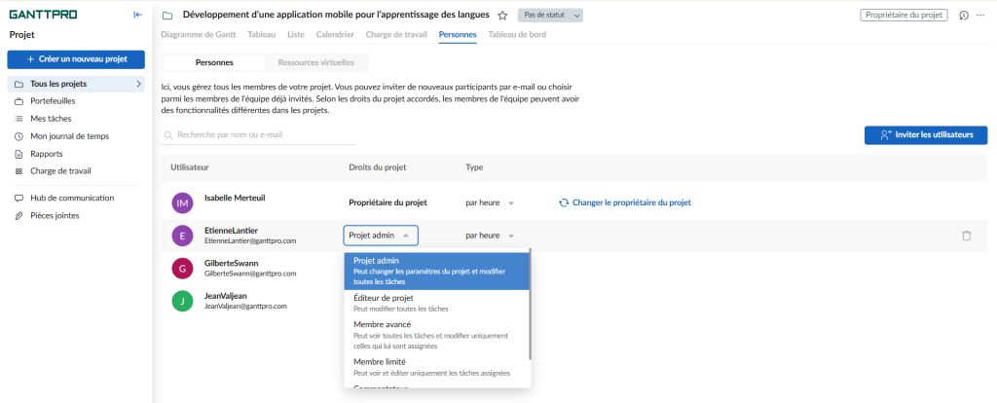Expand Tous les projets chevron
The height and width of the screenshot is (403, 997).
[x=138, y=84]
